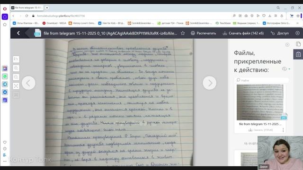Take a snapshot with the camera icon
Screen dimensions: 303x170
(x=246, y=16)
